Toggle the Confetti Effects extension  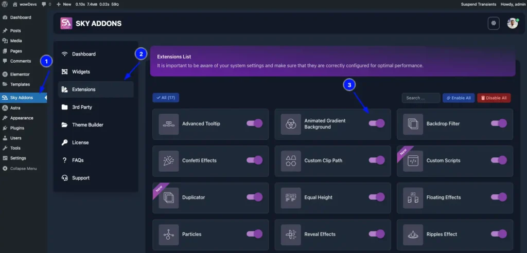(x=254, y=160)
